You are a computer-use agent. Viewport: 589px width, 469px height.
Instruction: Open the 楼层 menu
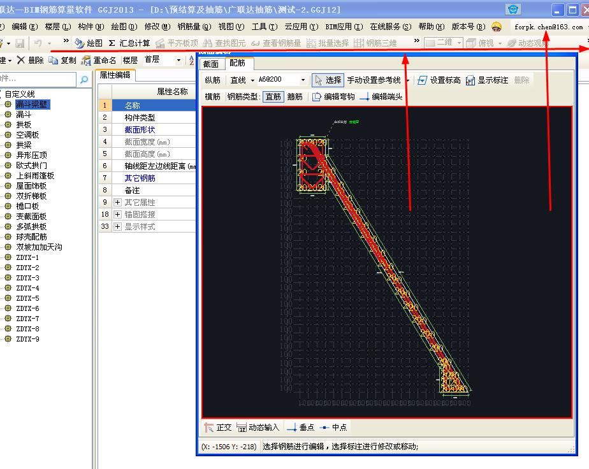coord(58,27)
